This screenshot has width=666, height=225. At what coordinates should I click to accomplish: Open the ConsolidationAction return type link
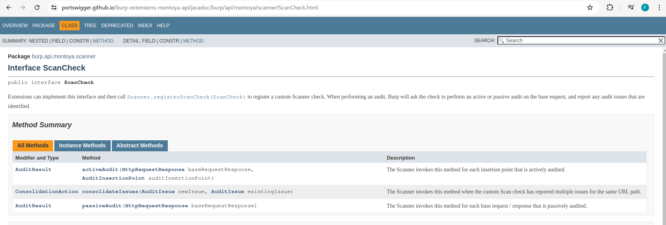tap(46, 192)
